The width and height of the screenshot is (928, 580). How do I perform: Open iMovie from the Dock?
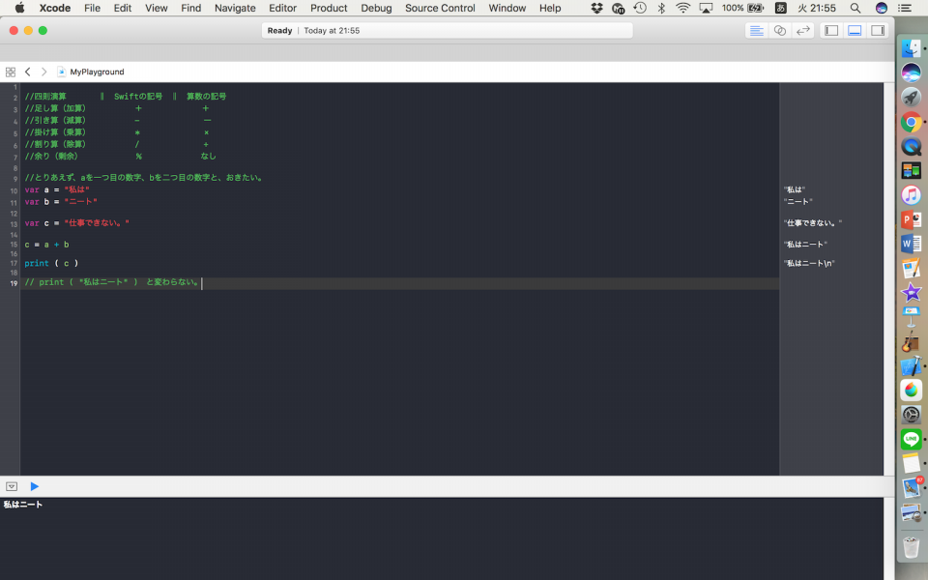911,292
